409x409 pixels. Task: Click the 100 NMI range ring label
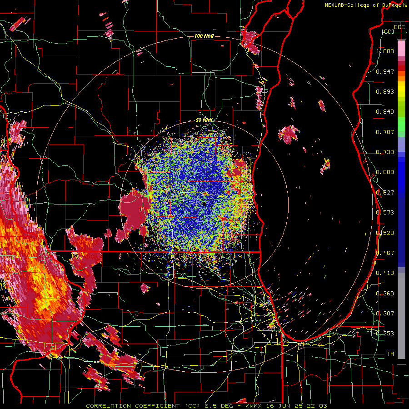point(204,36)
